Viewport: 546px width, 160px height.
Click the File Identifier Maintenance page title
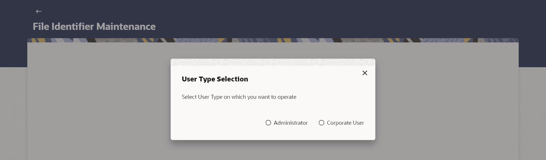tap(94, 26)
